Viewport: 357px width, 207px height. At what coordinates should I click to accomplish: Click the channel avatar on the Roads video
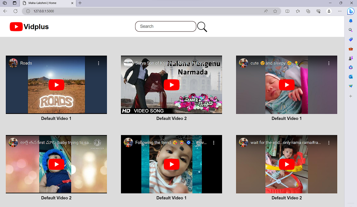13,63
